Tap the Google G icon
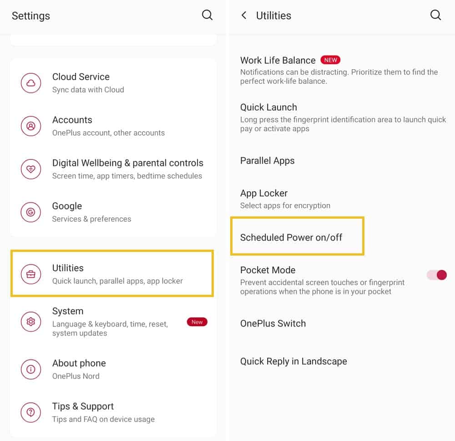Screen dimensions: 455x441 [x=31, y=212]
